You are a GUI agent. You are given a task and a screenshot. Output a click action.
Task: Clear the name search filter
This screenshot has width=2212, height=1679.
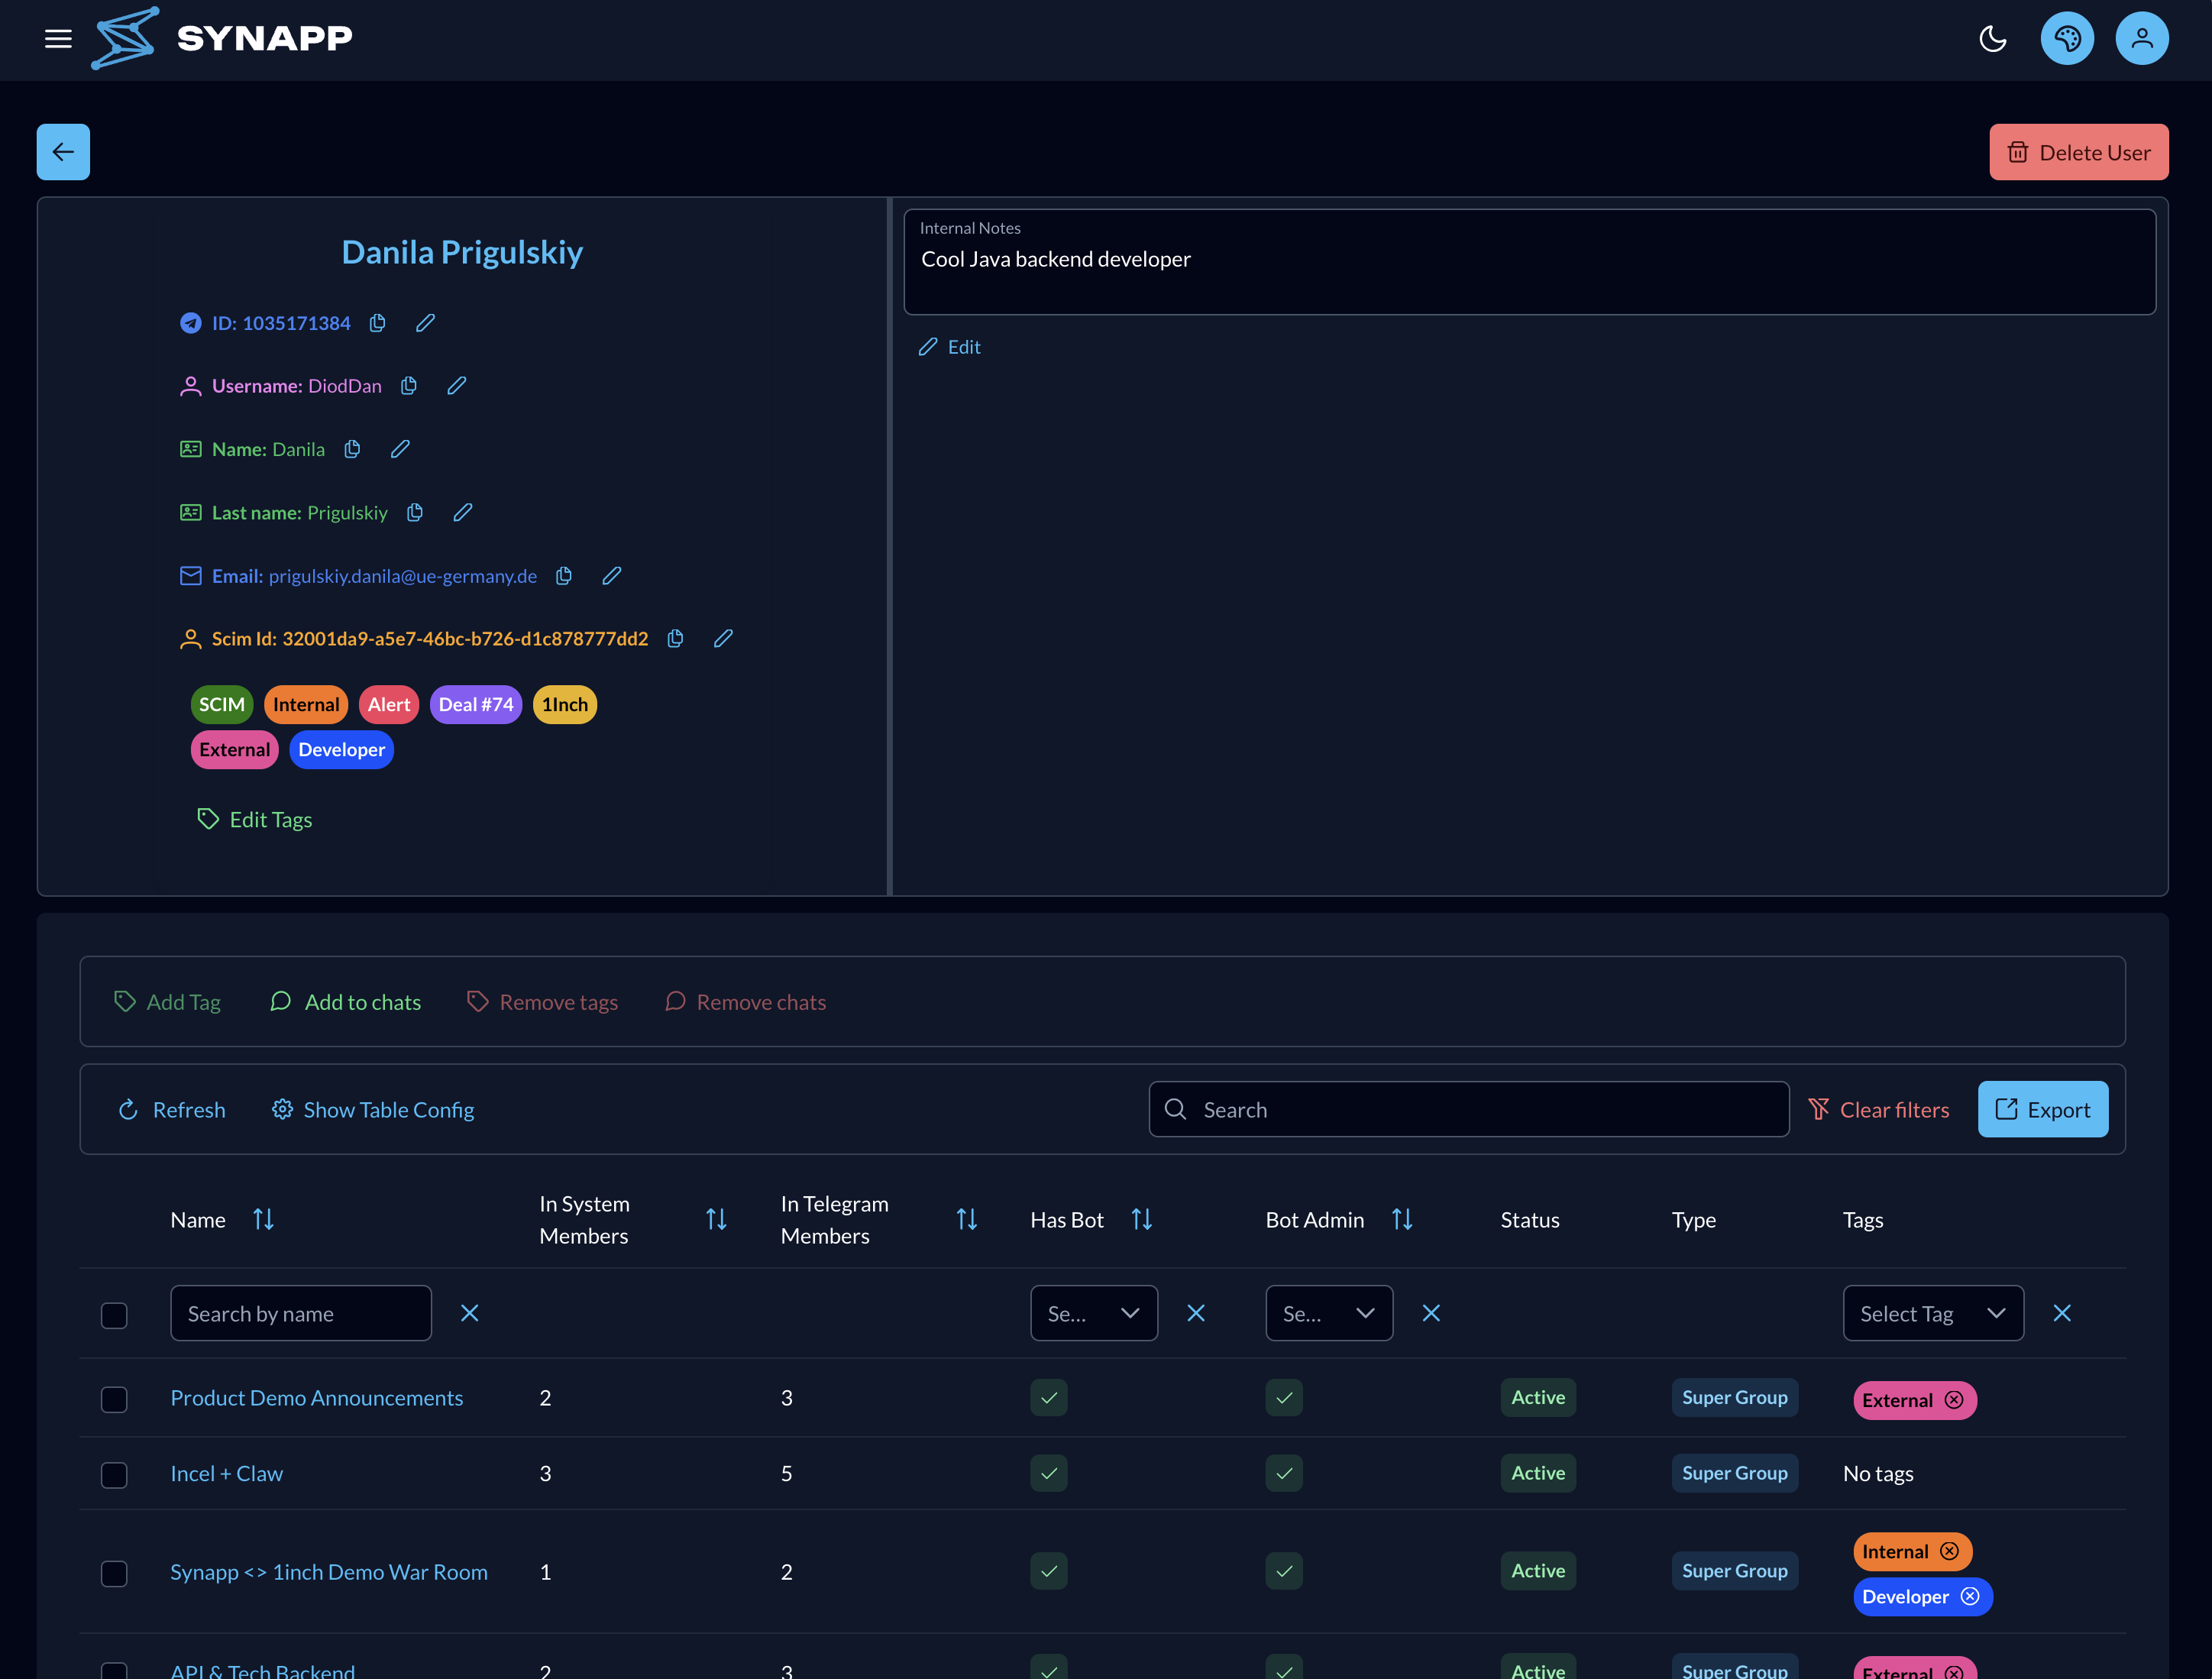469,1313
